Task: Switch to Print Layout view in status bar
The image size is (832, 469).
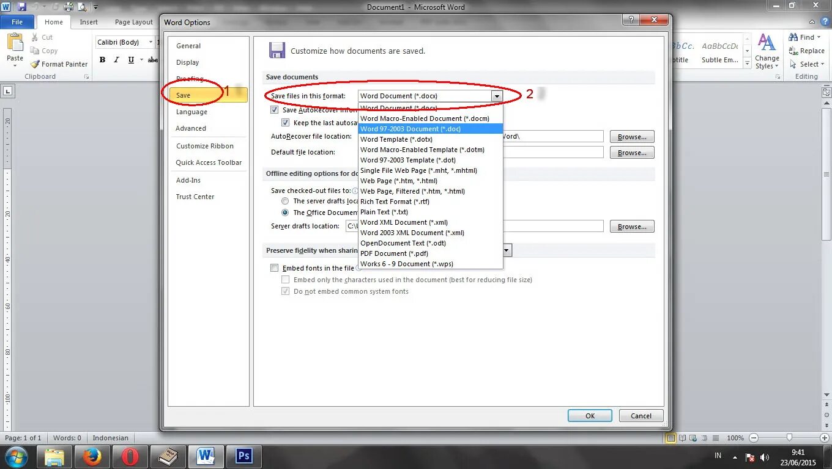Action: point(671,438)
